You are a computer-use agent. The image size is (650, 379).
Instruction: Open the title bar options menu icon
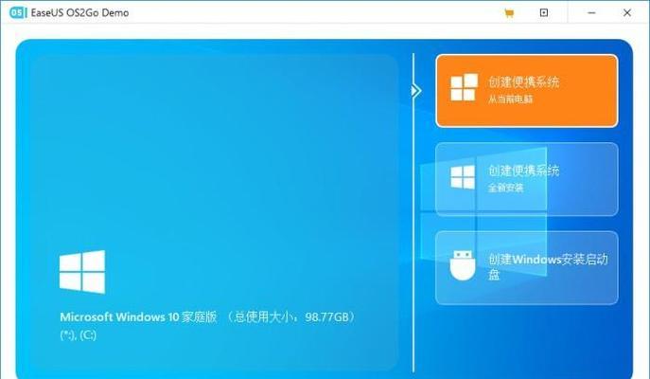[544, 13]
